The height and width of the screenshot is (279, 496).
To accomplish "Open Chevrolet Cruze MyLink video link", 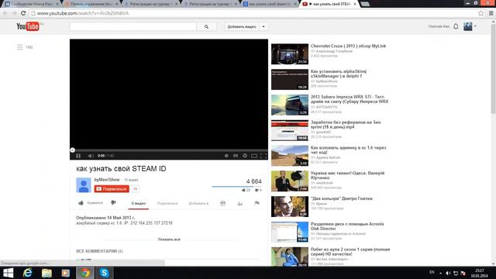I will point(348,46).
